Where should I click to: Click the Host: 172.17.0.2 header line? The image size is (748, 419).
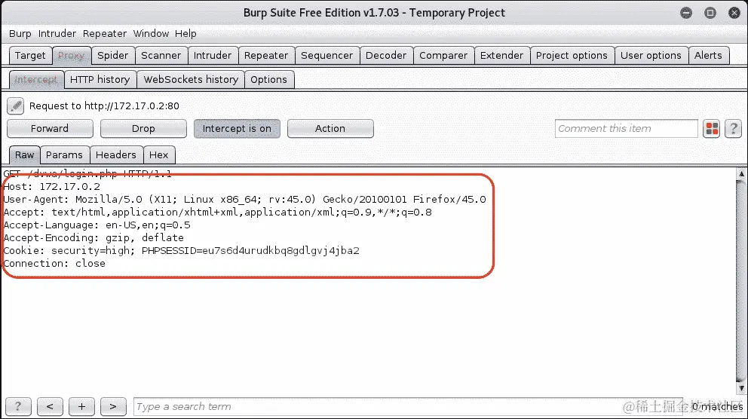(52, 186)
